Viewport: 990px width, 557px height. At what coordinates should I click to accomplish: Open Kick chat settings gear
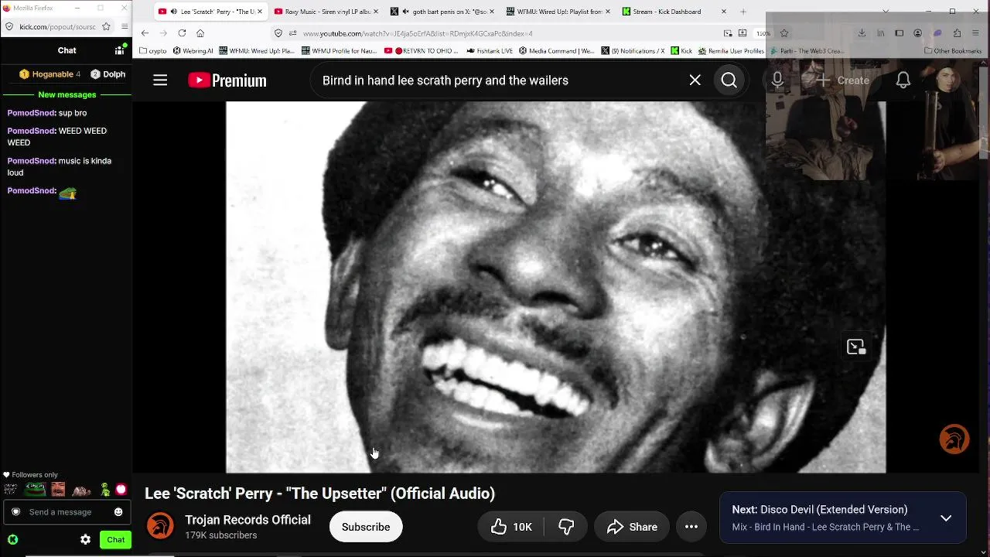click(86, 540)
